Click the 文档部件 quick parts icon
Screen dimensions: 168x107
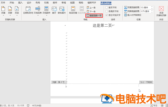(x=46, y=9)
